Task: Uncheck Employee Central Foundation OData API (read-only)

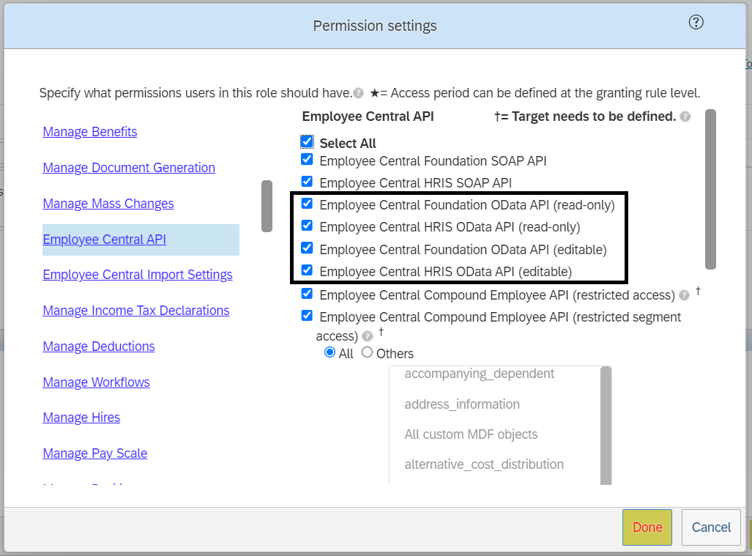Action: click(307, 204)
